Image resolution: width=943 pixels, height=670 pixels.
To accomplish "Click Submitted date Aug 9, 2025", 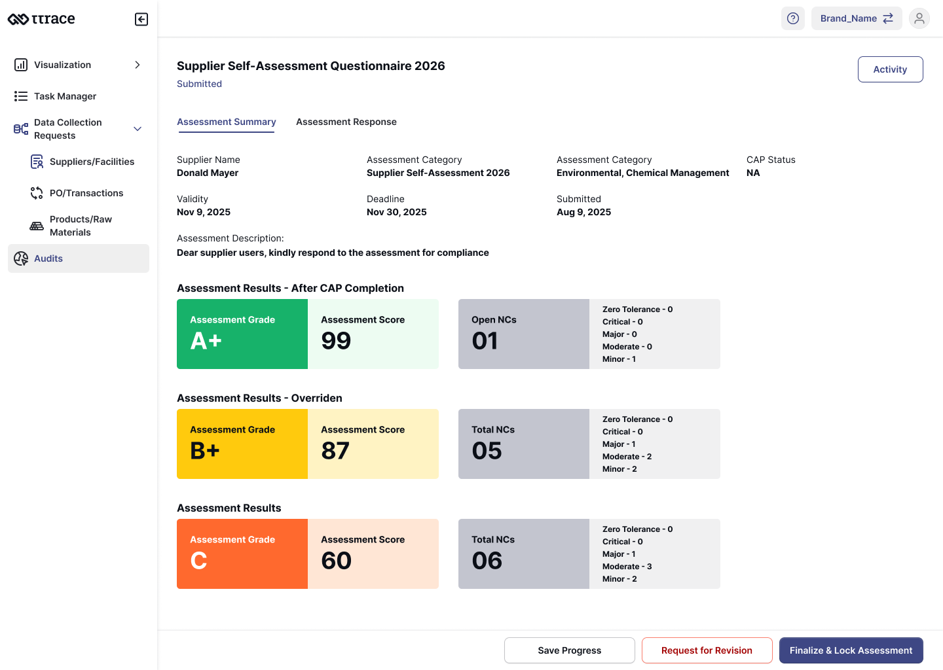I will click(583, 212).
